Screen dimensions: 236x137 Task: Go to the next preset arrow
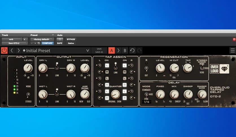(x=18, y=50)
